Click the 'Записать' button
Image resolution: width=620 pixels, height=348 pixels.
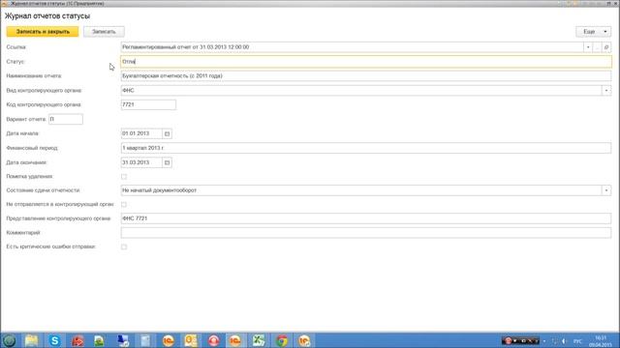pos(104,32)
